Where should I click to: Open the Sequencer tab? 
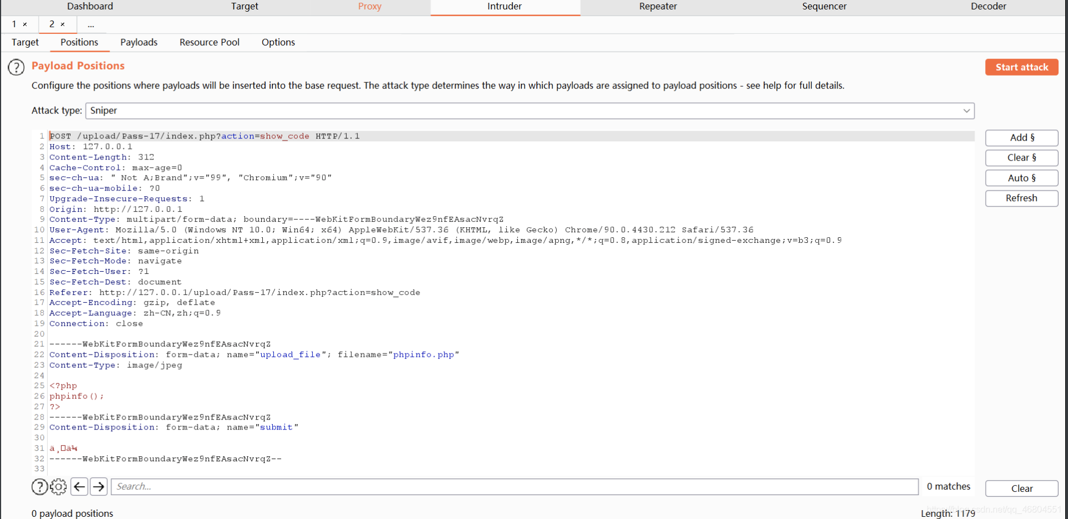click(x=824, y=6)
